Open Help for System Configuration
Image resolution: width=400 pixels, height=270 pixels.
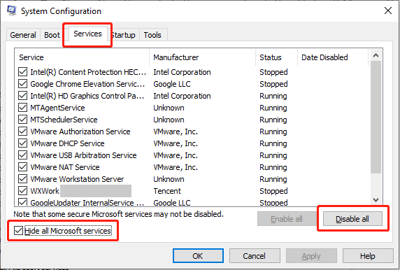pos(368,256)
